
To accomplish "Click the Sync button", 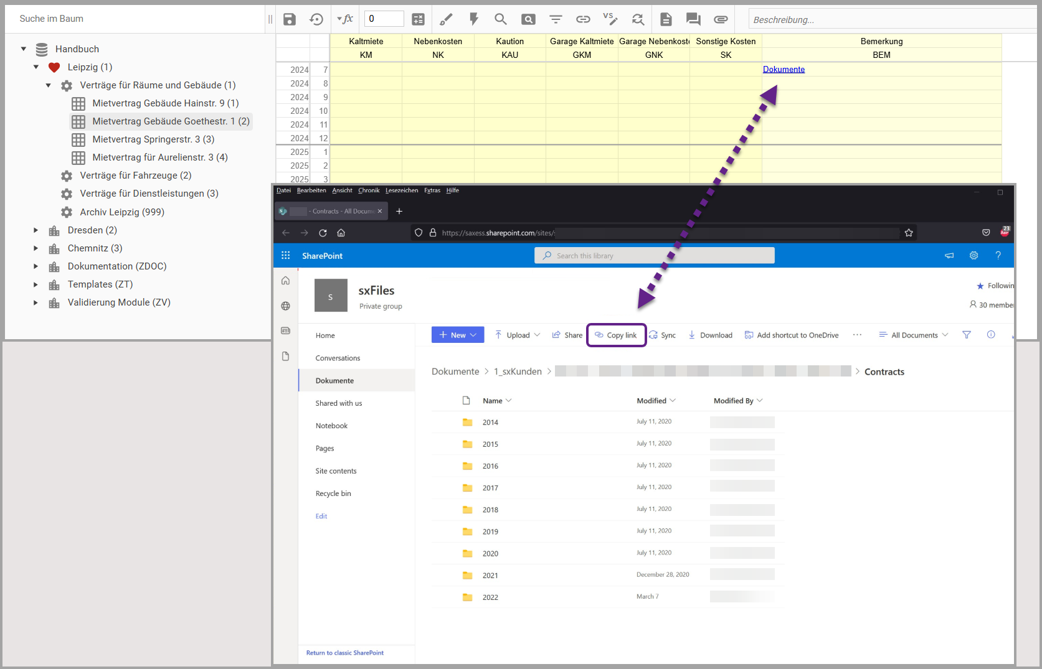I will coord(663,335).
